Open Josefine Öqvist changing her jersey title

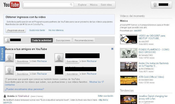pos(153,97)
